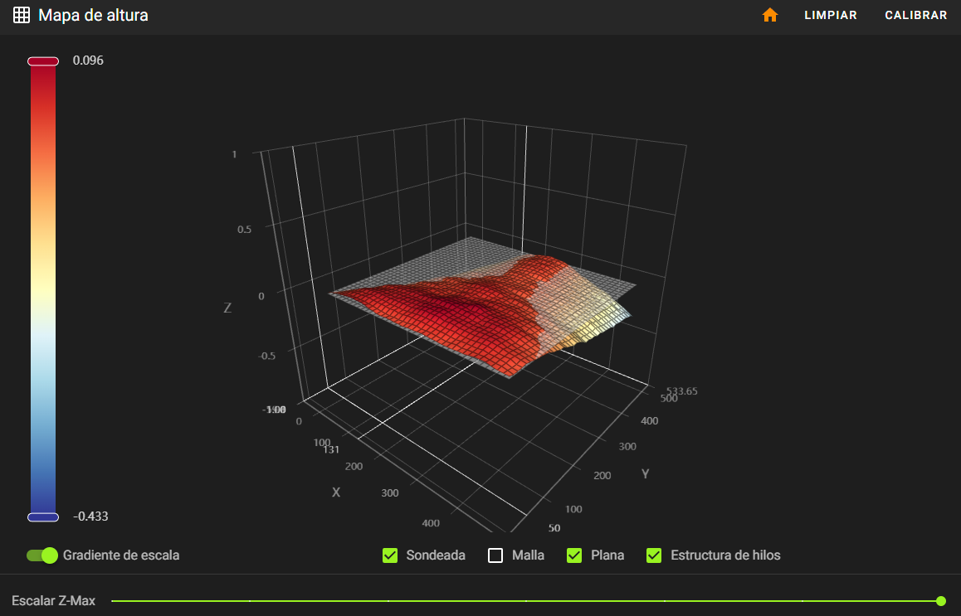Click the Mapa de altura title
The image size is (961, 616).
tap(93, 15)
